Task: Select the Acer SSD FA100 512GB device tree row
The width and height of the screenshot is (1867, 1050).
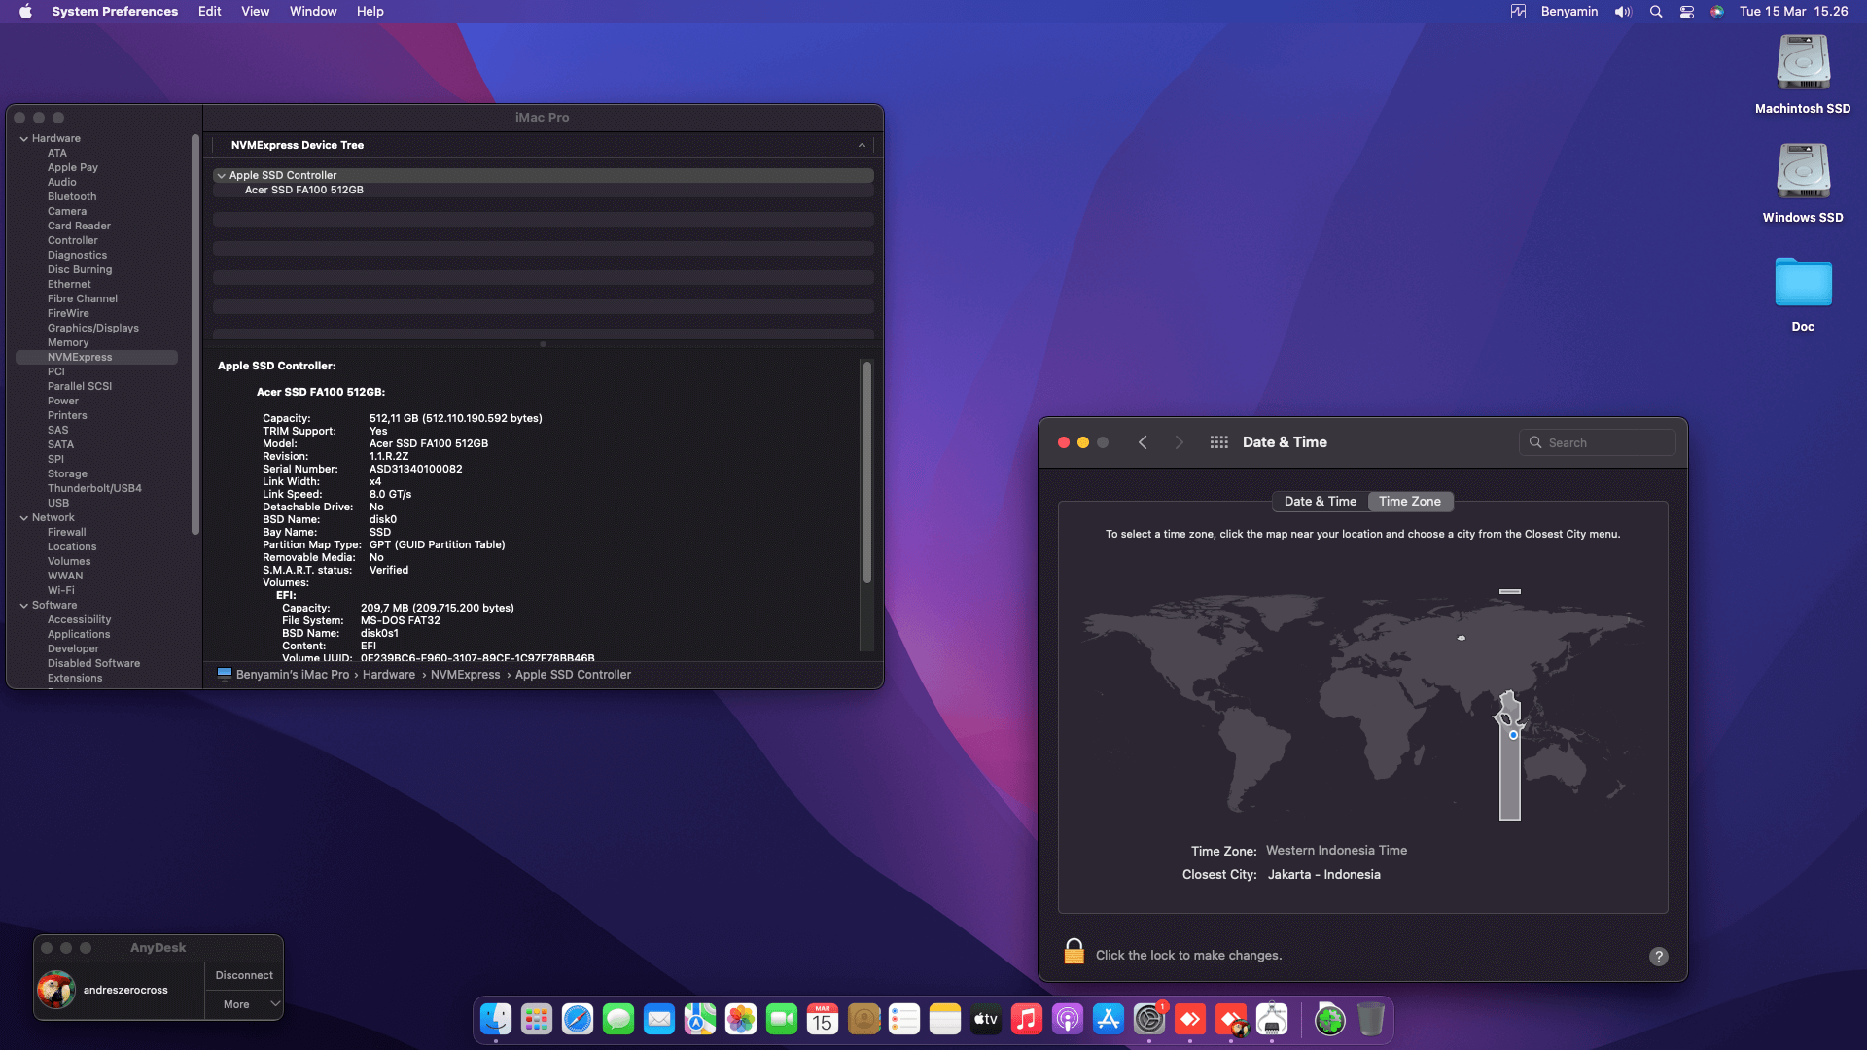Action: 544,191
